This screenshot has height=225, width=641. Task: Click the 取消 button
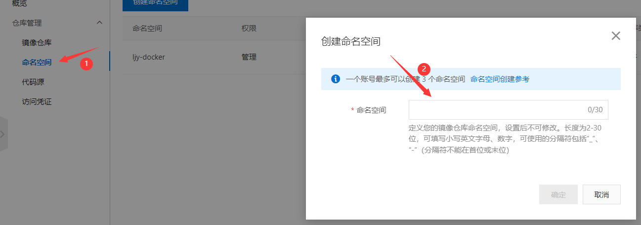click(x=601, y=194)
